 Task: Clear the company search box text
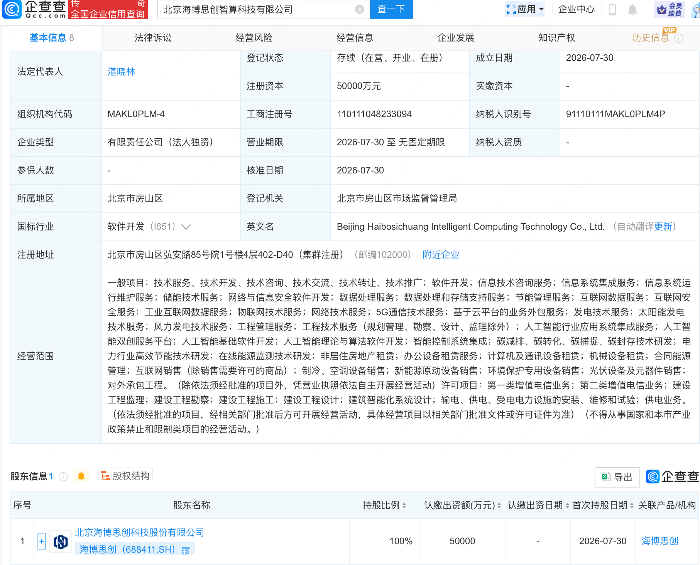point(360,9)
